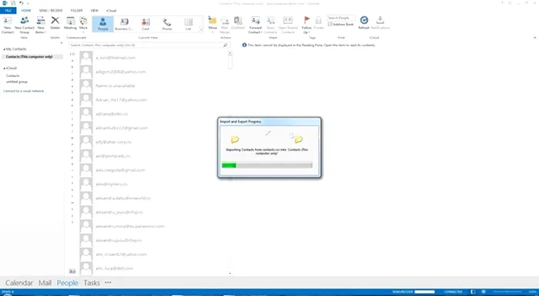
Task: Click the New Contact Group button
Action: click(x=25, y=25)
